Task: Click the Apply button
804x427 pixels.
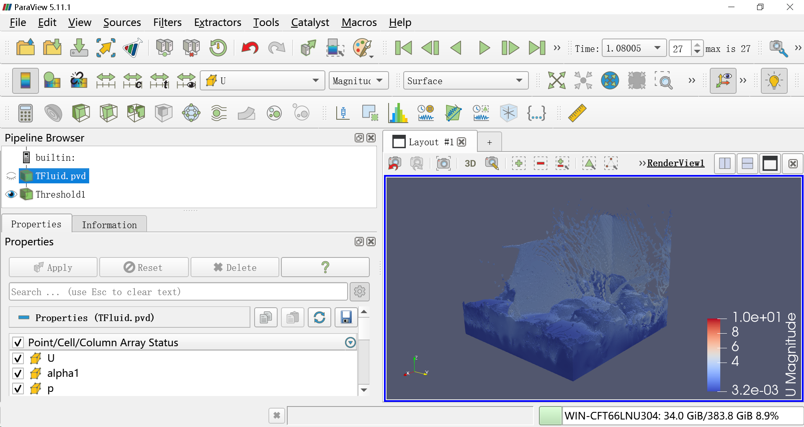Action: (x=53, y=267)
